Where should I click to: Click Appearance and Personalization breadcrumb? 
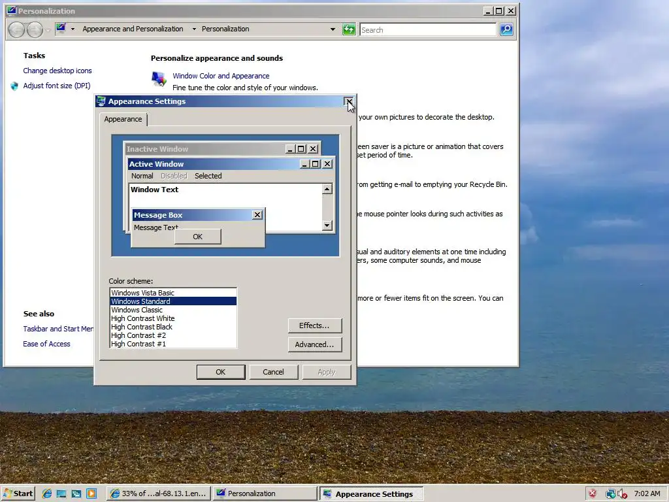[133, 29]
